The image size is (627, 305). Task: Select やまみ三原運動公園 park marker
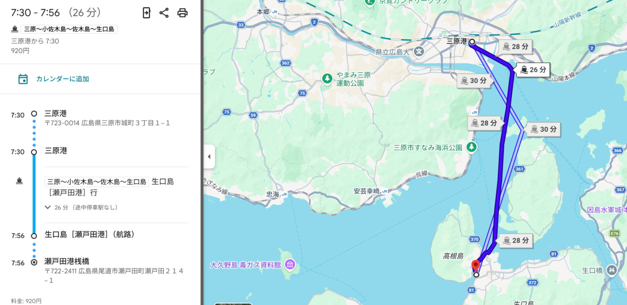(327, 78)
